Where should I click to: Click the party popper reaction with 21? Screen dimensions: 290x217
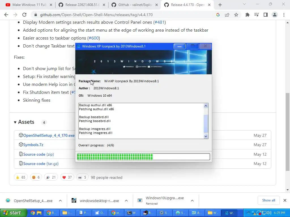(51, 177)
